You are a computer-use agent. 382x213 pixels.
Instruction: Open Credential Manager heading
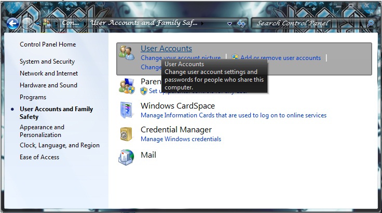click(x=176, y=130)
